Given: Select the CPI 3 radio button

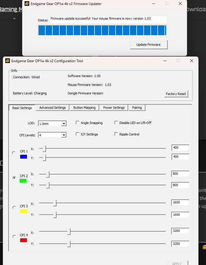Looking at the screenshot, I should tap(14, 207).
